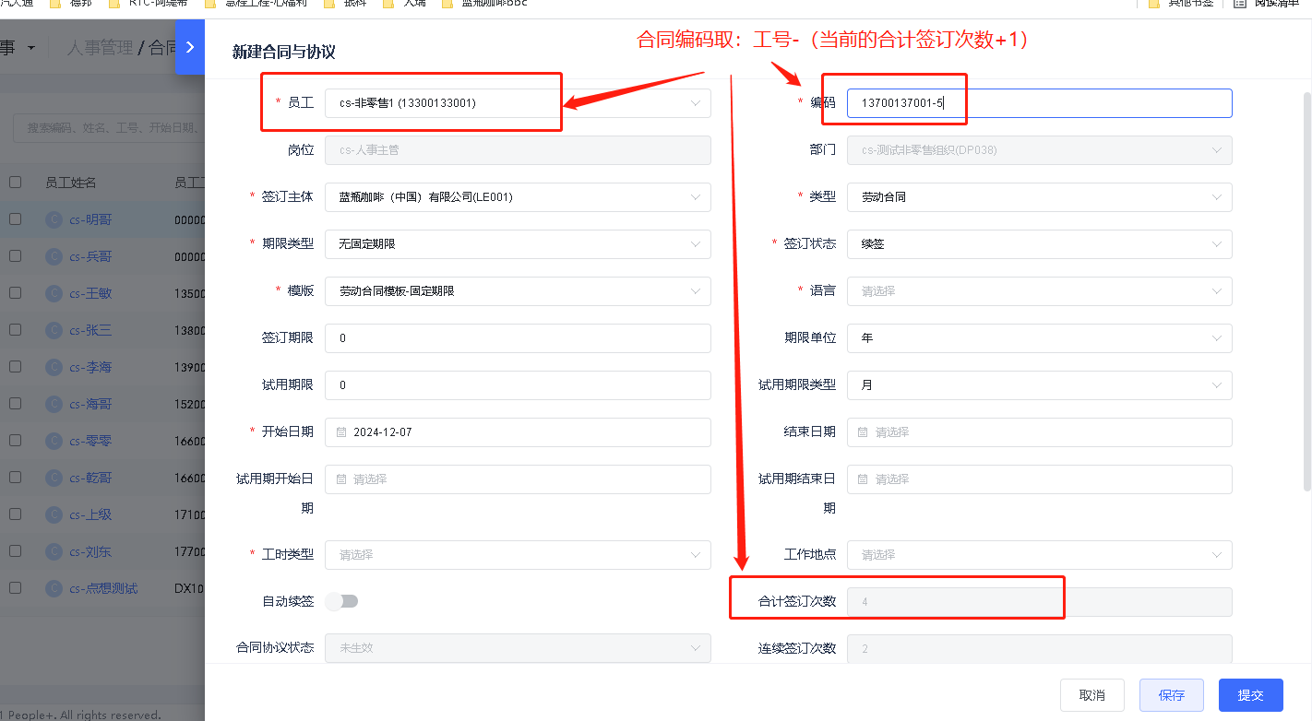
Task: Open the 员工 dropdown
Action: tap(517, 103)
